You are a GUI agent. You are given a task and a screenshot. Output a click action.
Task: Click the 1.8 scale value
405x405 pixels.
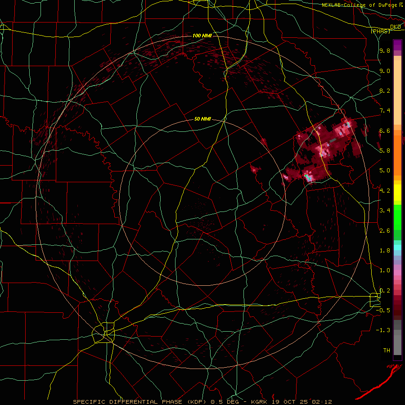tap(385, 251)
